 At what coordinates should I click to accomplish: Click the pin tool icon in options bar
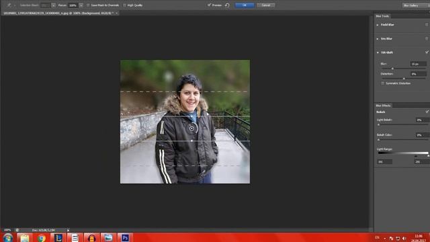tap(9, 5)
